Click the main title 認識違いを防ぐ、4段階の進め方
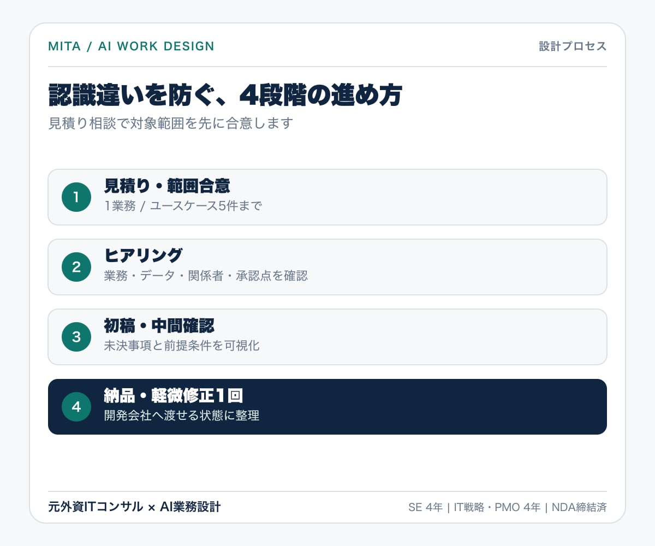The height and width of the screenshot is (546, 655). pyautogui.click(x=225, y=96)
